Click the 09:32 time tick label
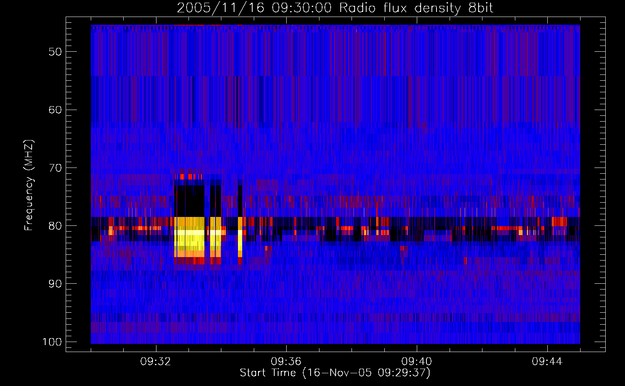The image size is (625, 386). click(x=156, y=362)
